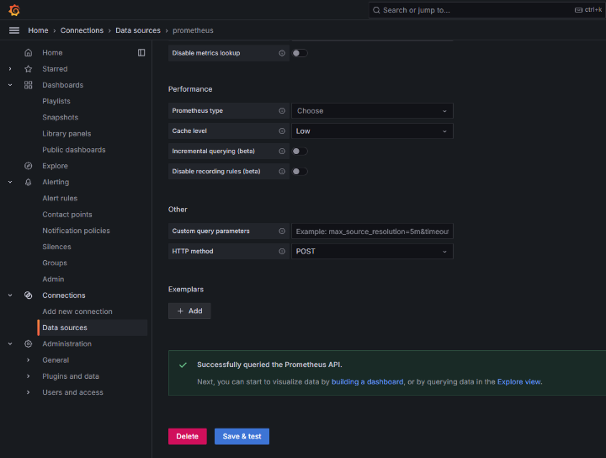Go to Home breadcrumb
Viewport: 606px width, 458px height.
(38, 30)
